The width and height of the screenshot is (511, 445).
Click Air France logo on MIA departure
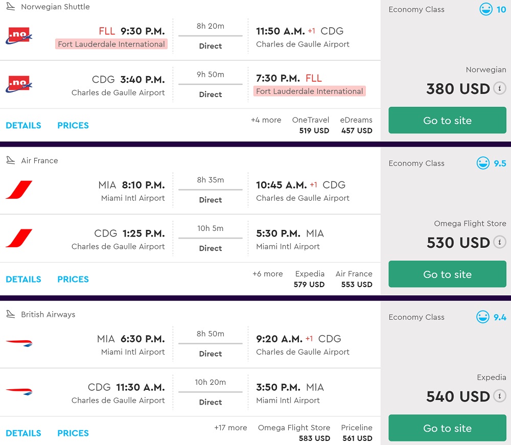click(x=19, y=190)
